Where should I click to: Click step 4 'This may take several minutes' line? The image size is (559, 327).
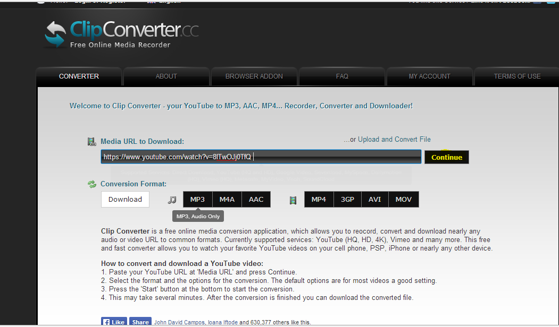pyautogui.click(x=257, y=298)
